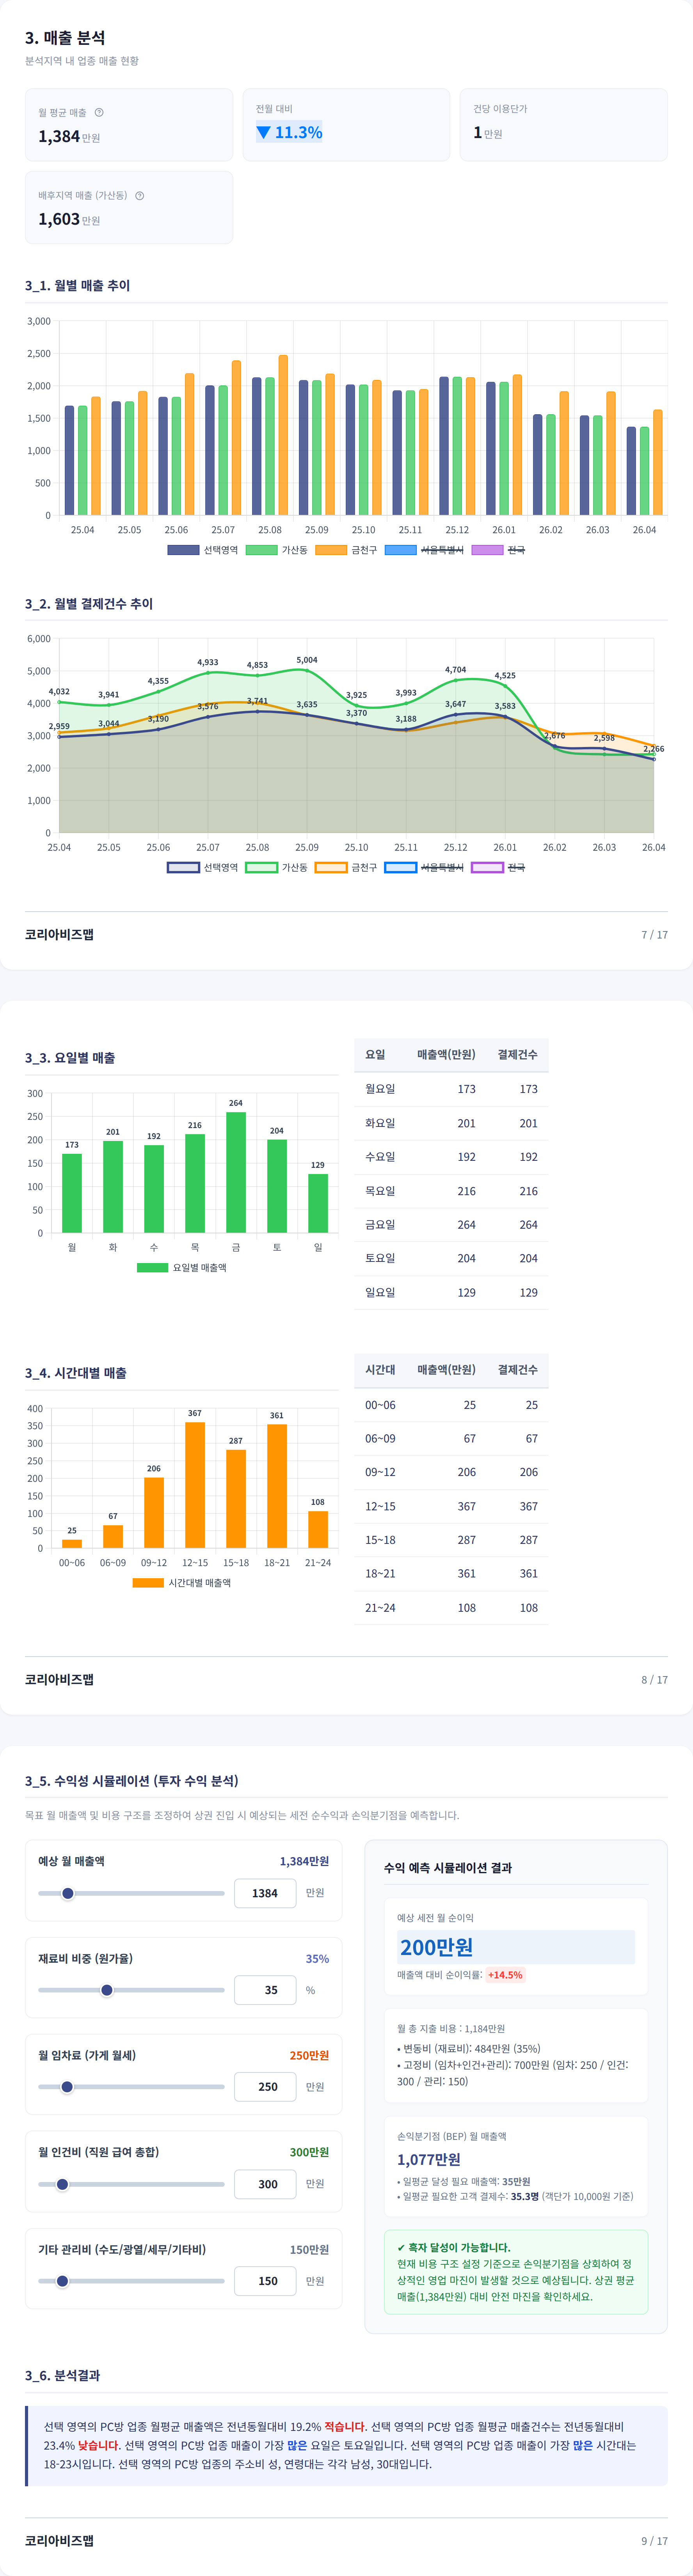Select the 12~15 row label in the hourly table

380,1506
